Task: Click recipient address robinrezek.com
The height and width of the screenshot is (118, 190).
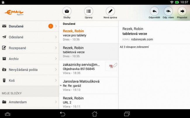Action: (142, 39)
